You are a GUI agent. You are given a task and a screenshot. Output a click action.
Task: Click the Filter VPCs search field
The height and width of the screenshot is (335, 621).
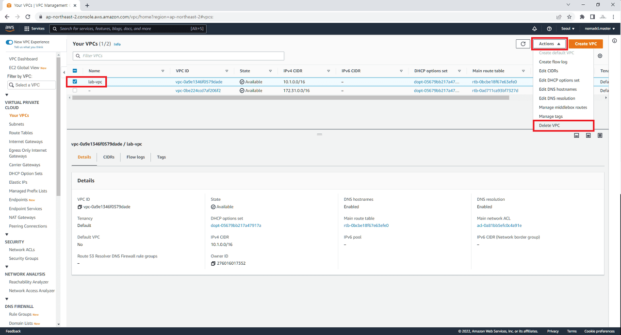pos(179,56)
